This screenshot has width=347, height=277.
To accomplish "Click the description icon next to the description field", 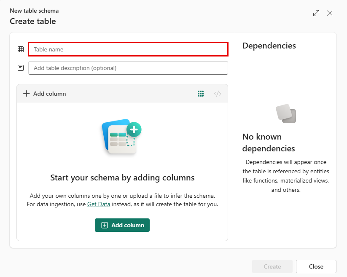I will pos(20,67).
